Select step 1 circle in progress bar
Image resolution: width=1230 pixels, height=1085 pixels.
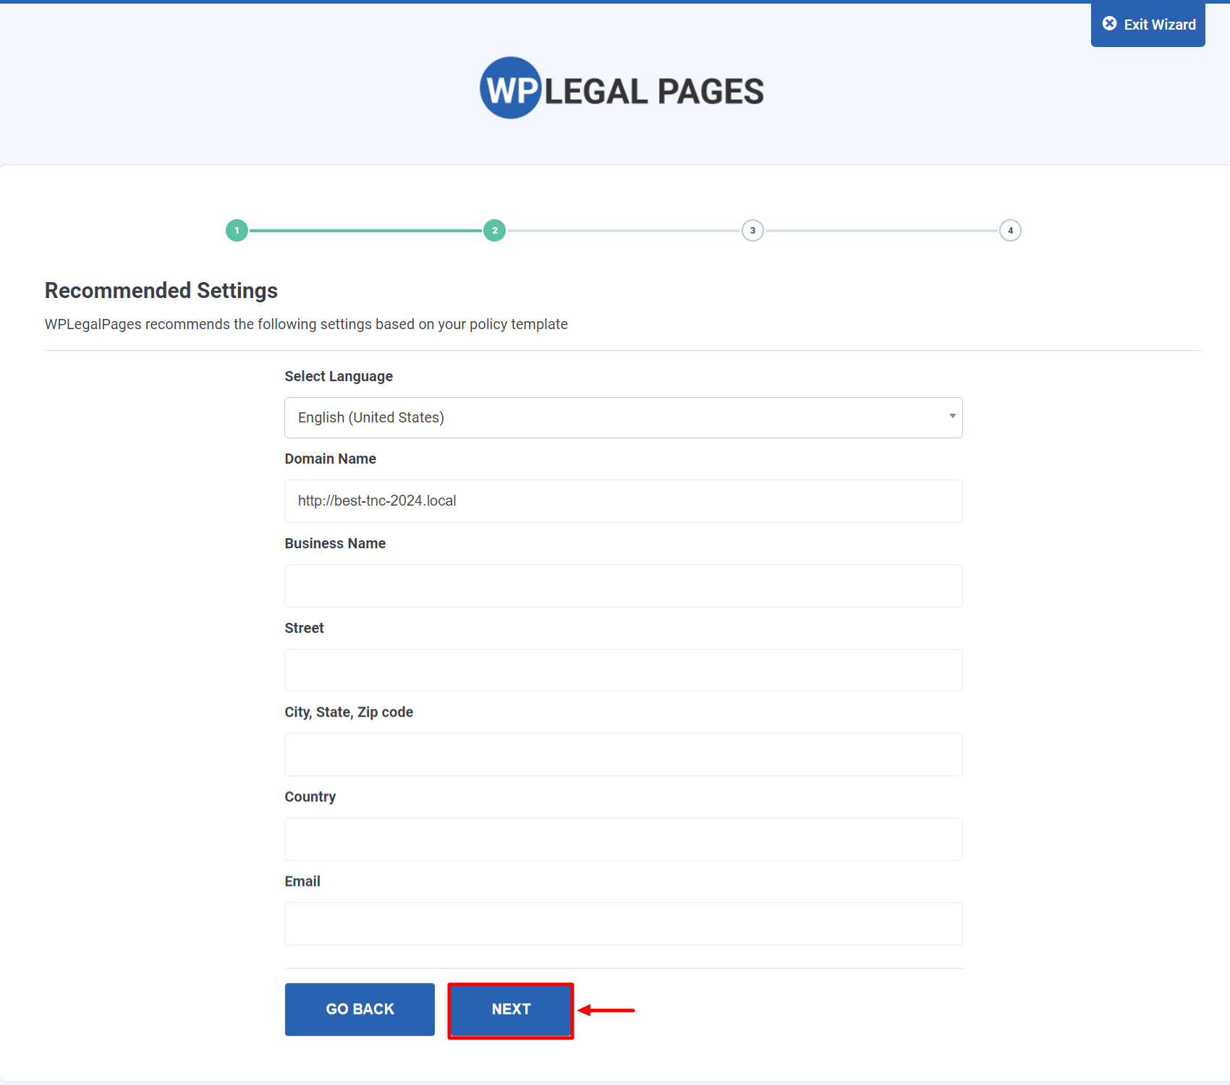(x=237, y=230)
